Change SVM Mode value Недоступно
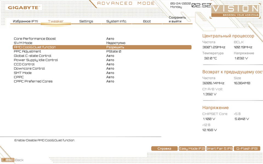The height and width of the screenshot is (164, 263). pyautogui.click(x=116, y=43)
